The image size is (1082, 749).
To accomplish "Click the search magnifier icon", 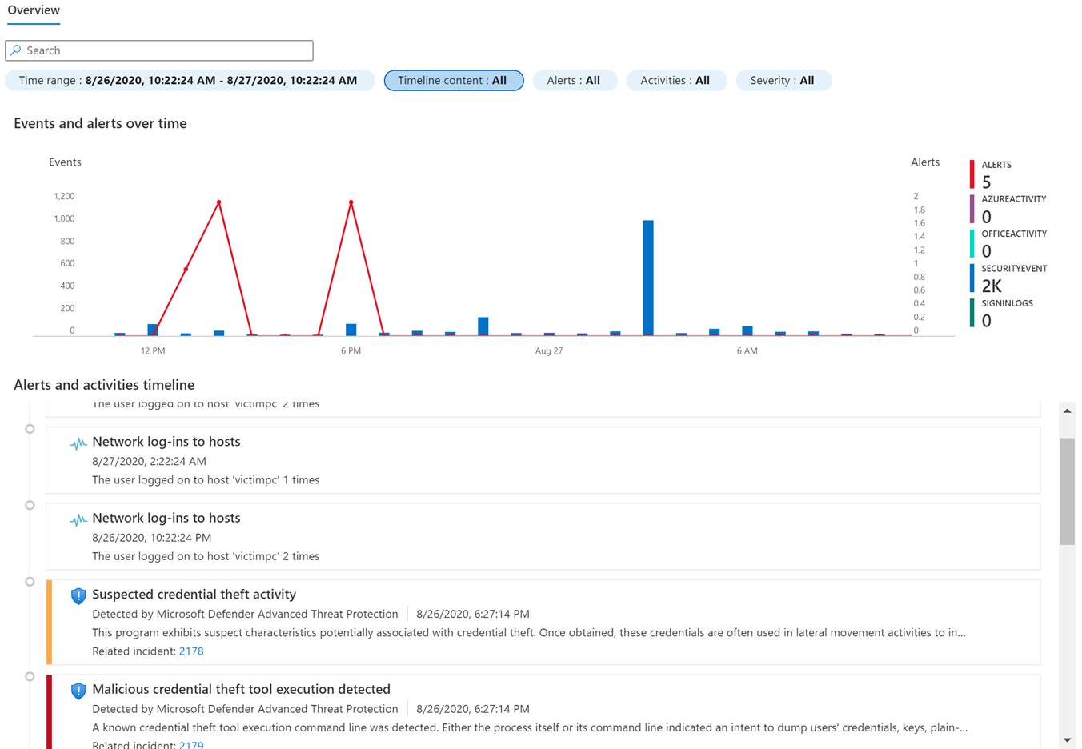I will tap(16, 50).
